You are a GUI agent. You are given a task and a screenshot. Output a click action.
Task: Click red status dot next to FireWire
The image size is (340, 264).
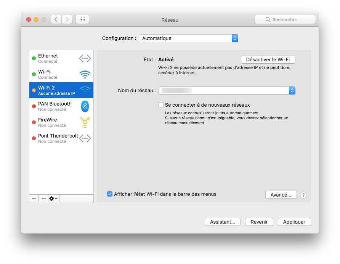click(x=34, y=122)
